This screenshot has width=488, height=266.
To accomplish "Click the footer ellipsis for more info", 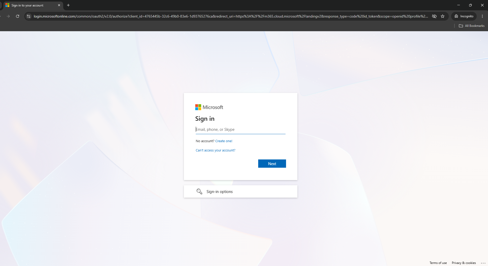I will [483, 263].
